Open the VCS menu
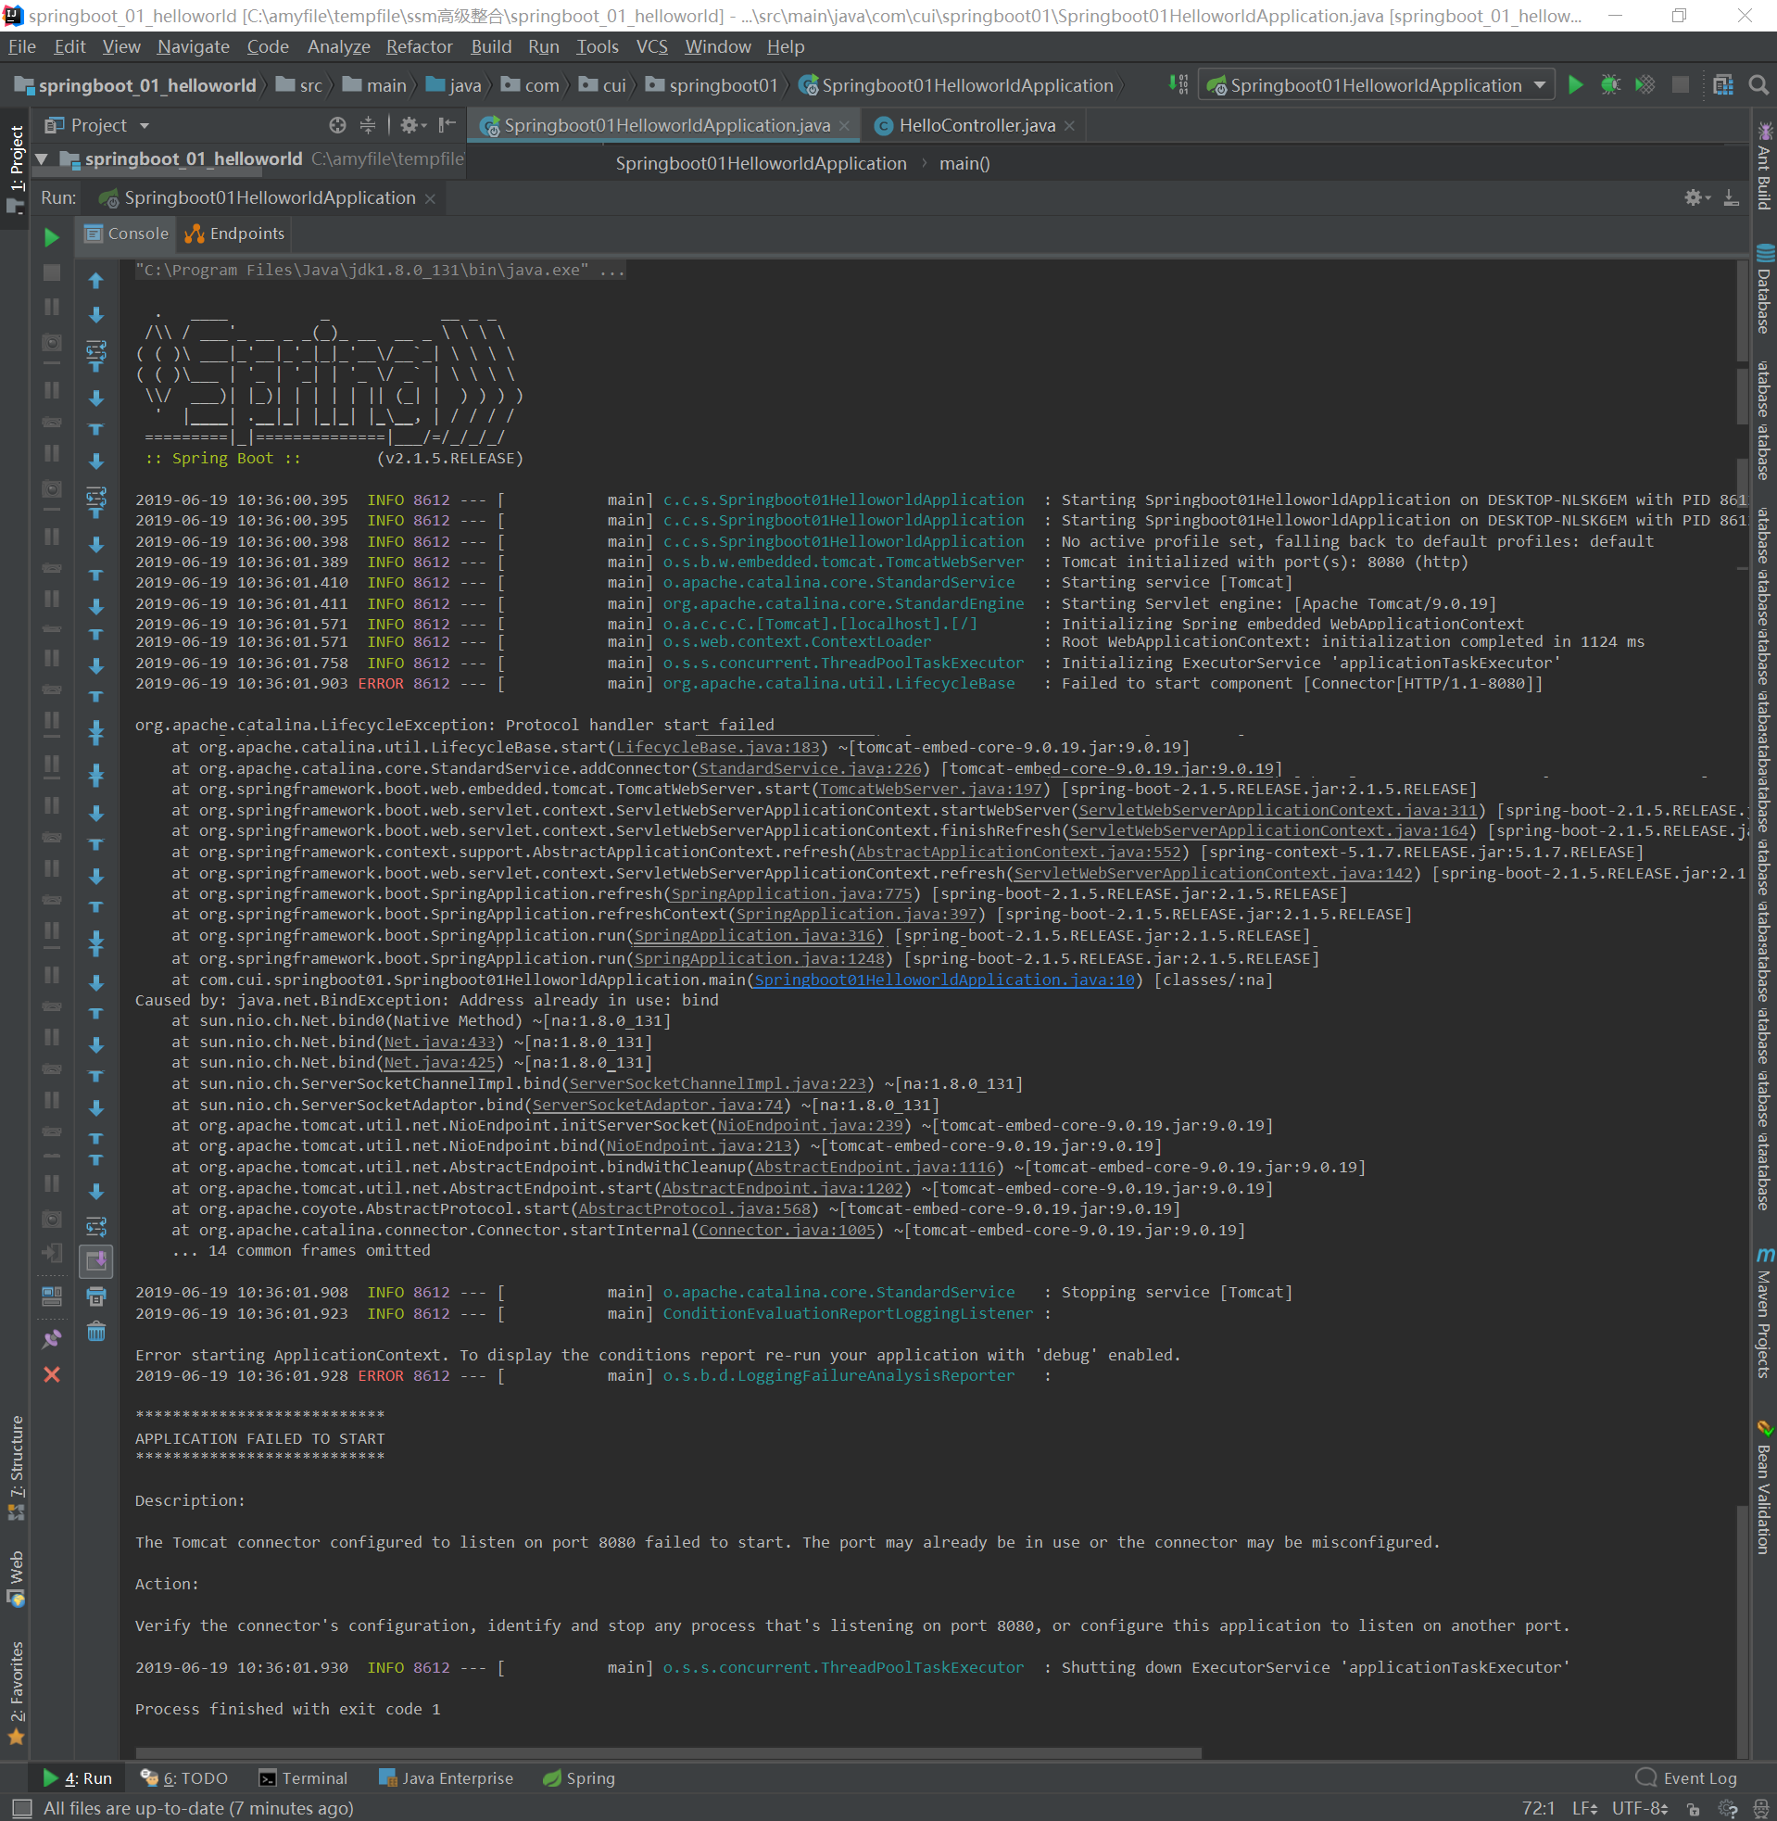The width and height of the screenshot is (1777, 1821). (651, 46)
